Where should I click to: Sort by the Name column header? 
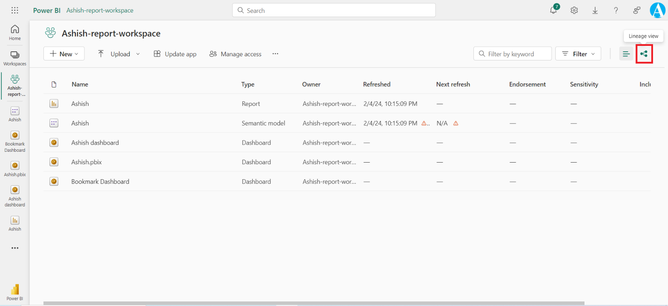click(x=80, y=84)
